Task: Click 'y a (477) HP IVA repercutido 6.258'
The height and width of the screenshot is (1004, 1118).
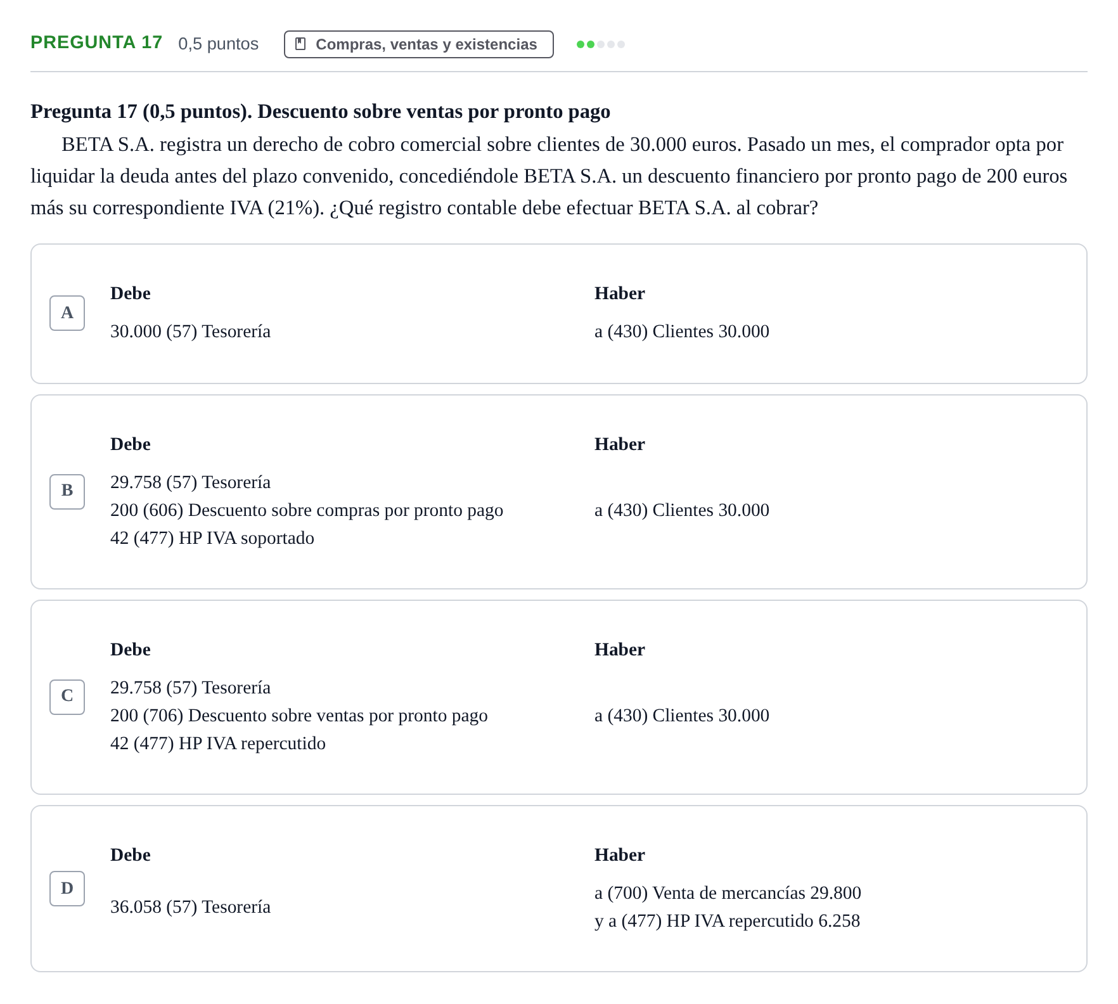Action: tap(727, 921)
